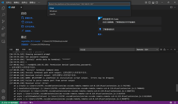Open the notifications bell
178x104 pixels.
175,102
